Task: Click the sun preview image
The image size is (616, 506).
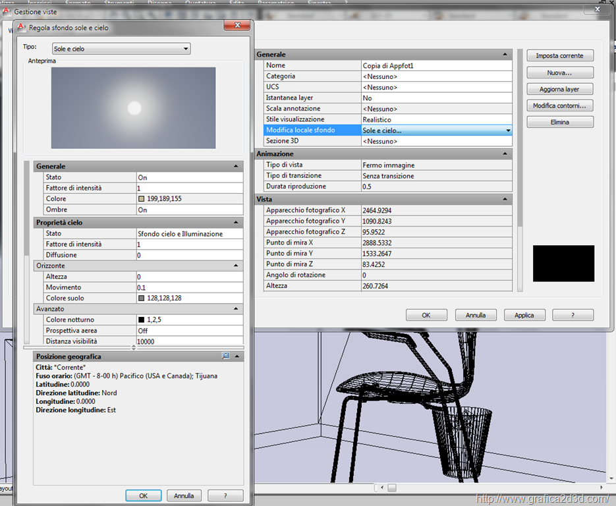Action: [x=134, y=108]
